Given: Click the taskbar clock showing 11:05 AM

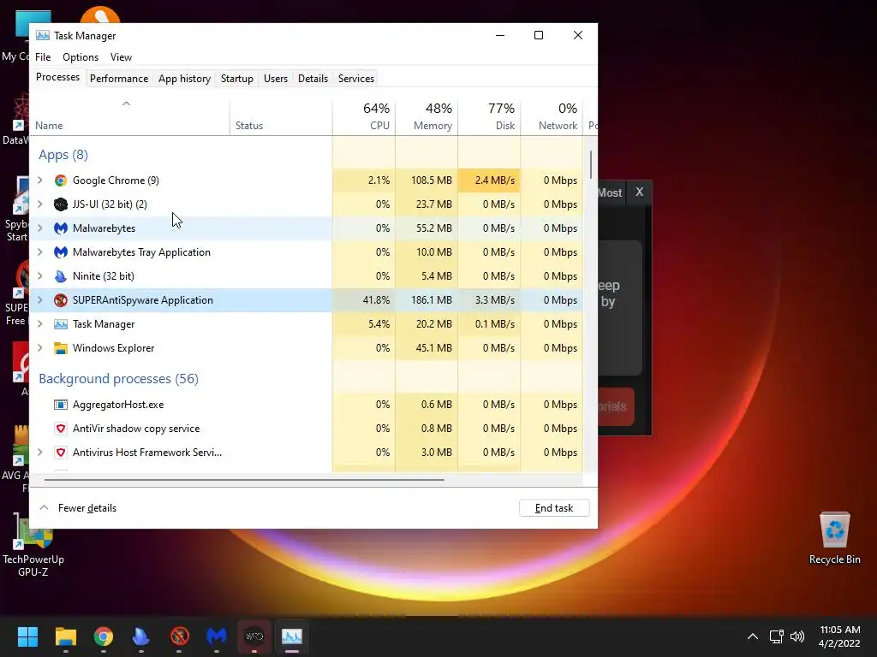Looking at the screenshot, I should tap(839, 636).
